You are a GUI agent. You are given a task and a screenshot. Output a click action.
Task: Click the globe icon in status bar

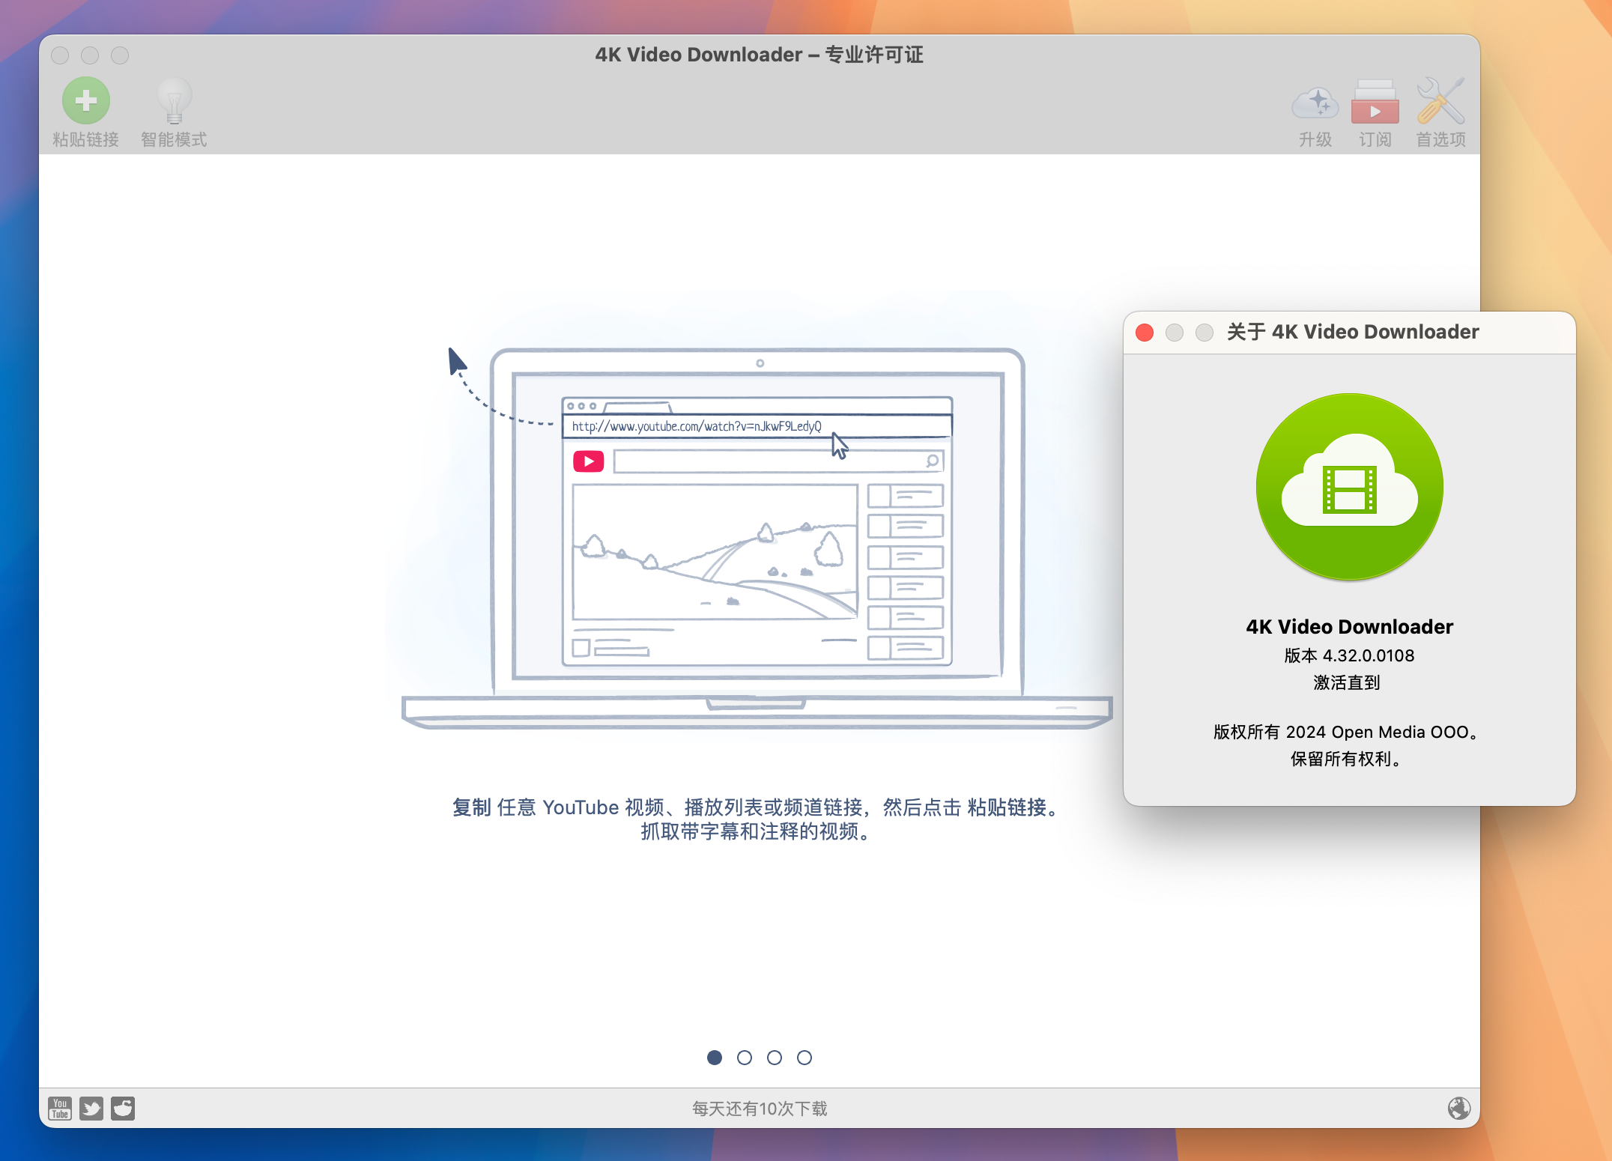click(1458, 1108)
